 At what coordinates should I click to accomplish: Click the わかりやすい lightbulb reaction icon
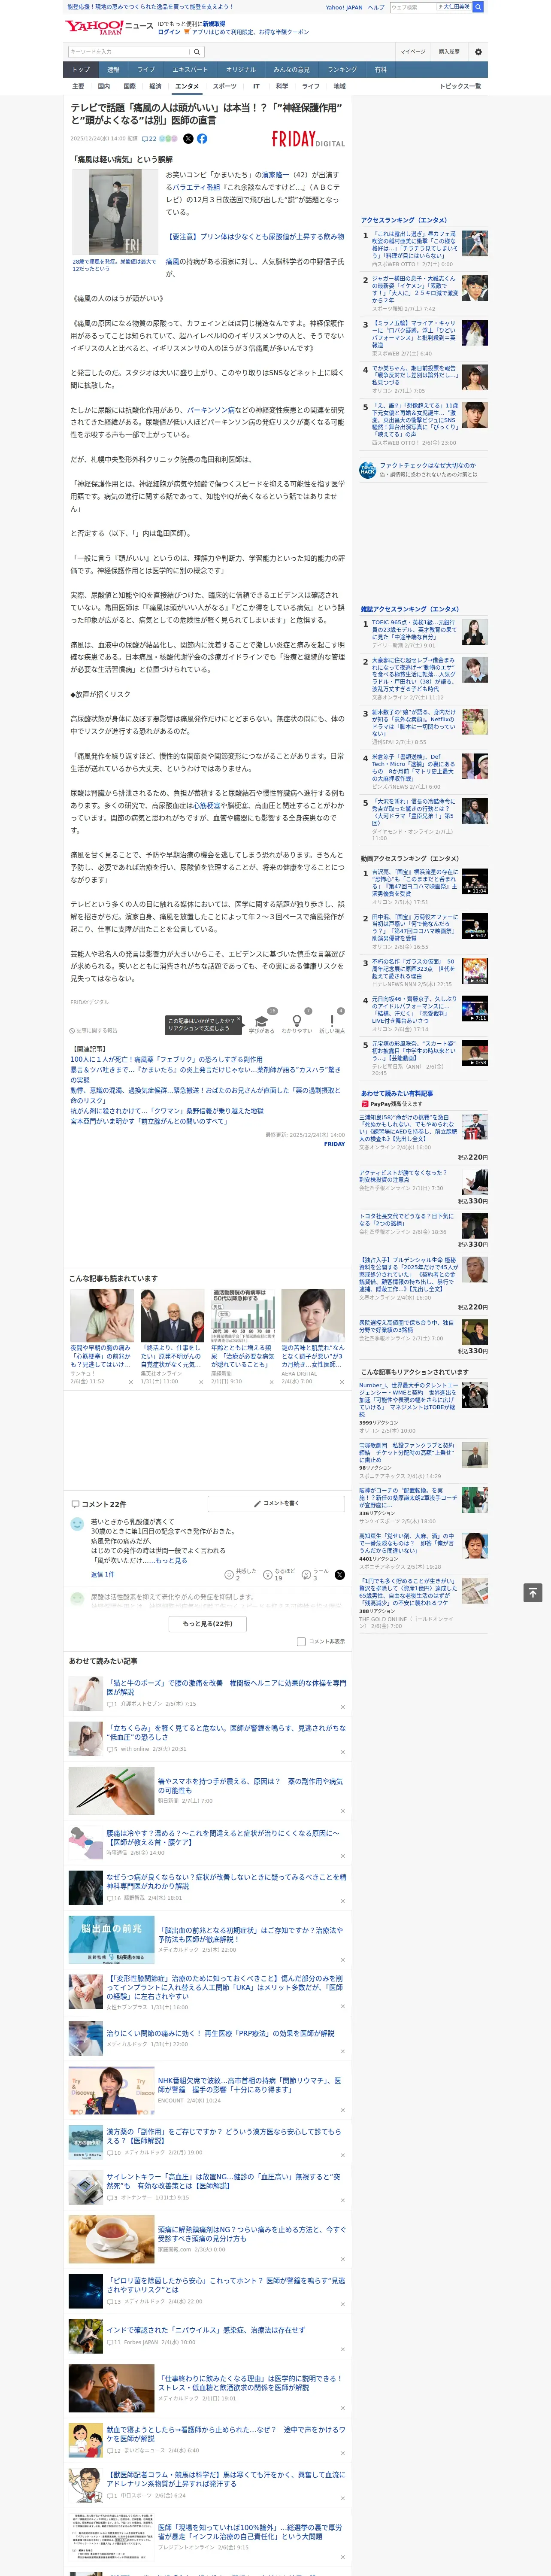(x=296, y=1022)
